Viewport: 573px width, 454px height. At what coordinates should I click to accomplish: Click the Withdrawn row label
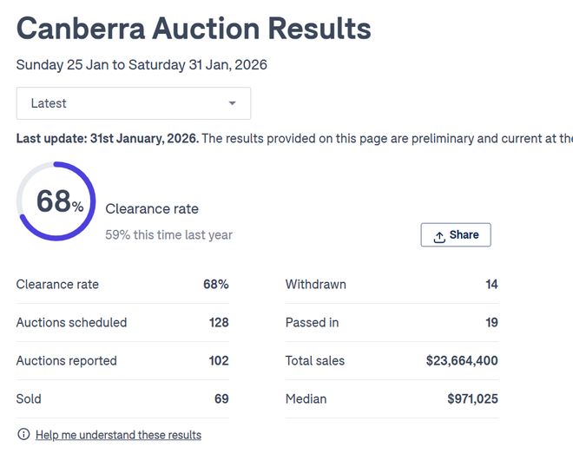coord(315,284)
